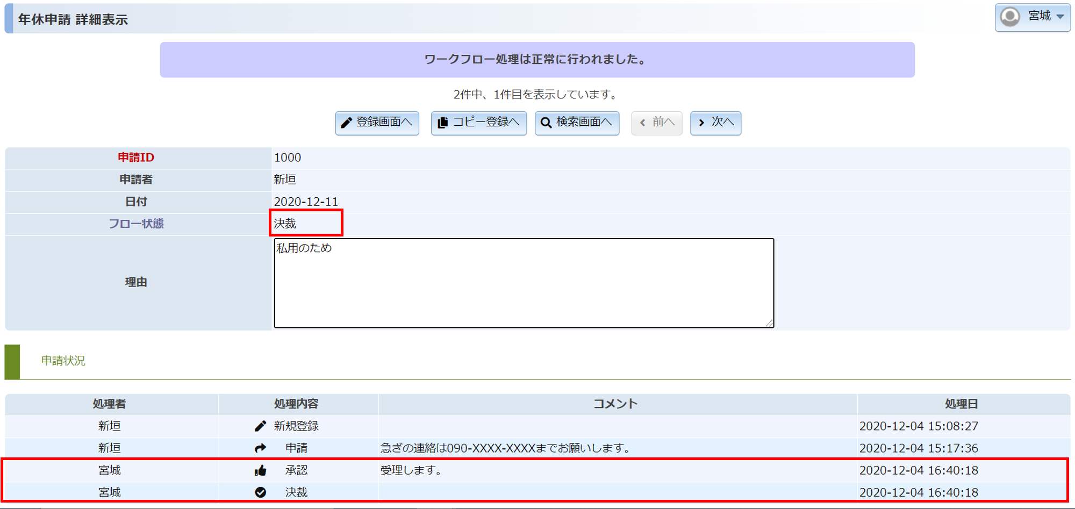
Task: Click the 決裁 flow status value
Action: click(285, 224)
